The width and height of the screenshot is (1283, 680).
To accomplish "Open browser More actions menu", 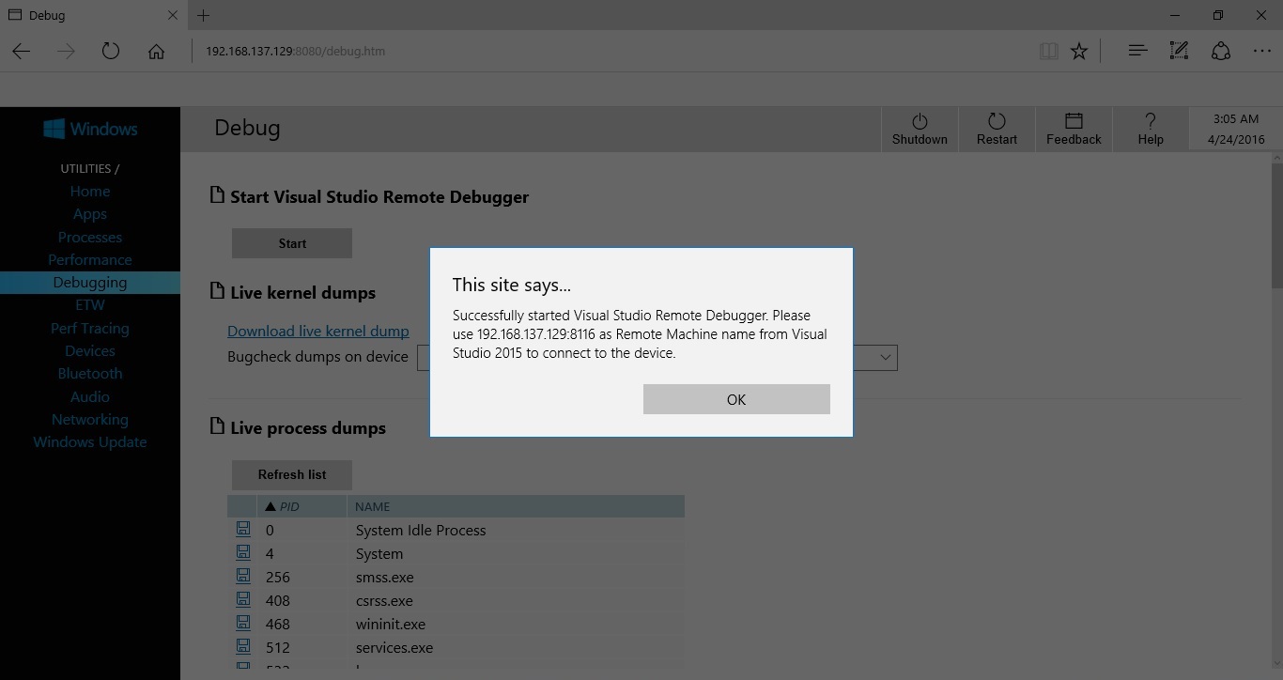I will click(1262, 51).
